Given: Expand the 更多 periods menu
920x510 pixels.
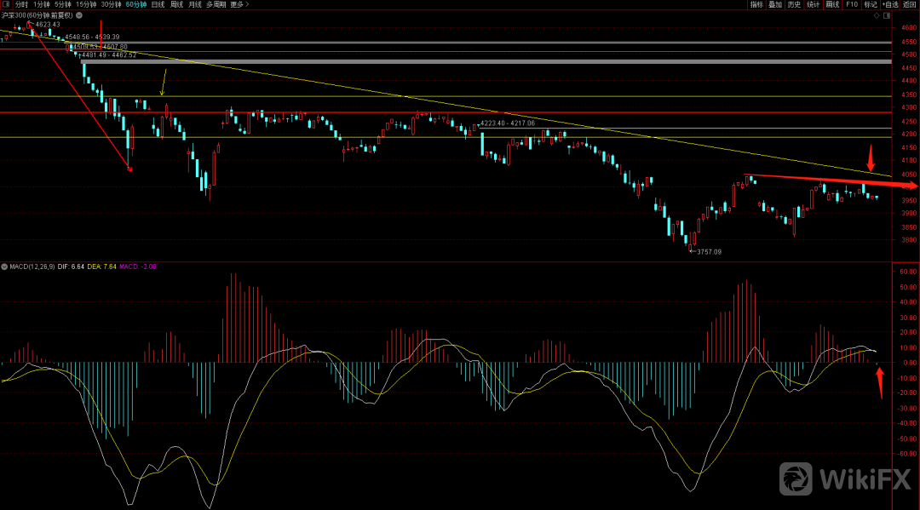Looking at the screenshot, I should point(239,4).
